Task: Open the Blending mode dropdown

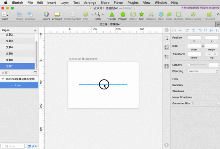Action: point(203,71)
